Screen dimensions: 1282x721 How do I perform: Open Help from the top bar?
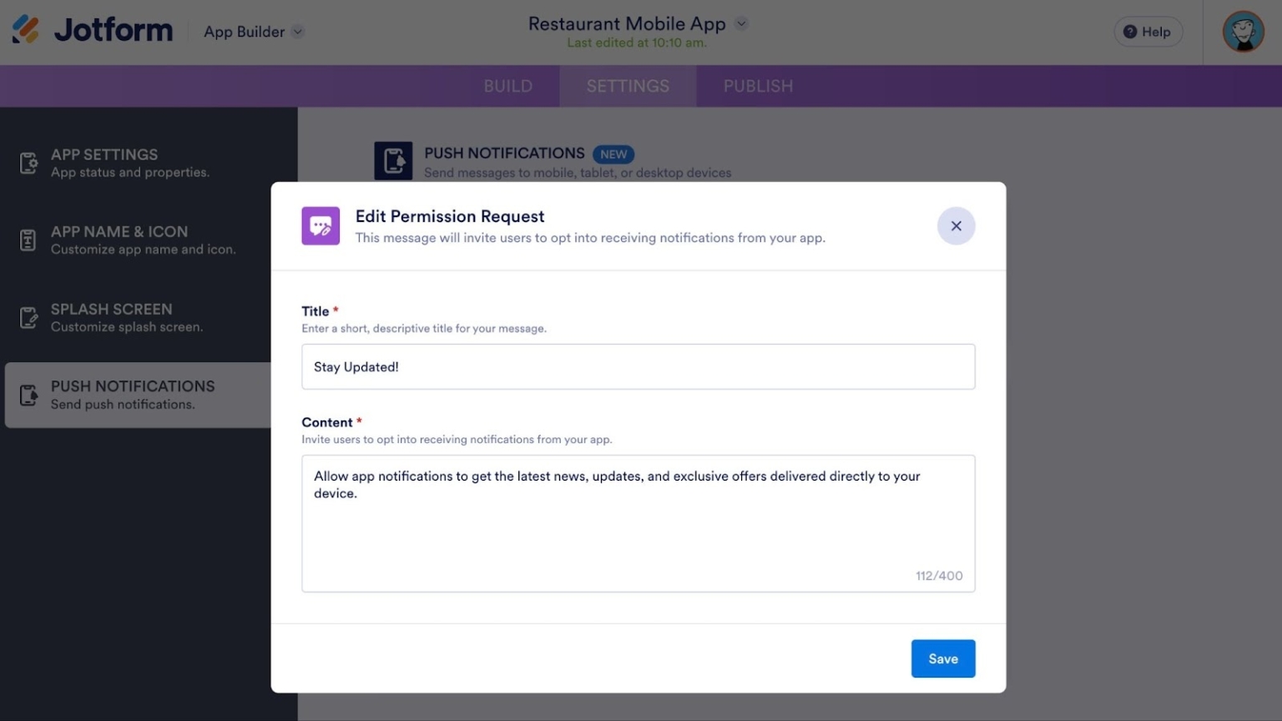click(x=1148, y=32)
